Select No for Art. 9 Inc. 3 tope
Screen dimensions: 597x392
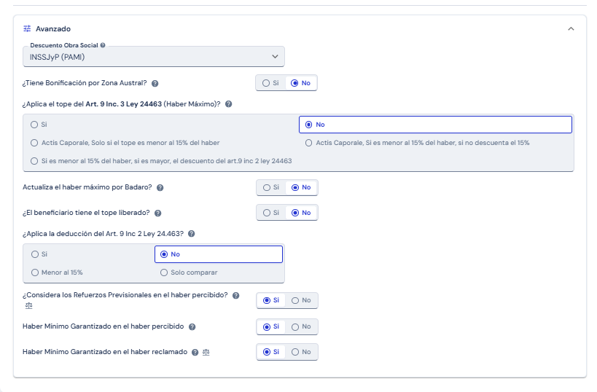tap(435, 125)
